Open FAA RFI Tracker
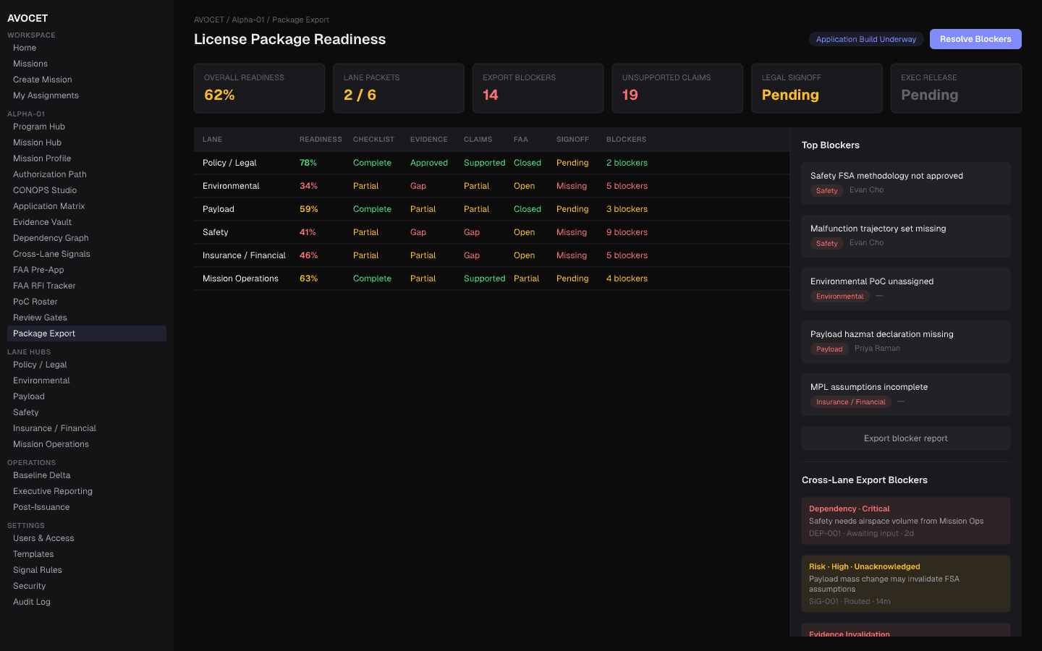This screenshot has width=1042, height=651. (87, 286)
